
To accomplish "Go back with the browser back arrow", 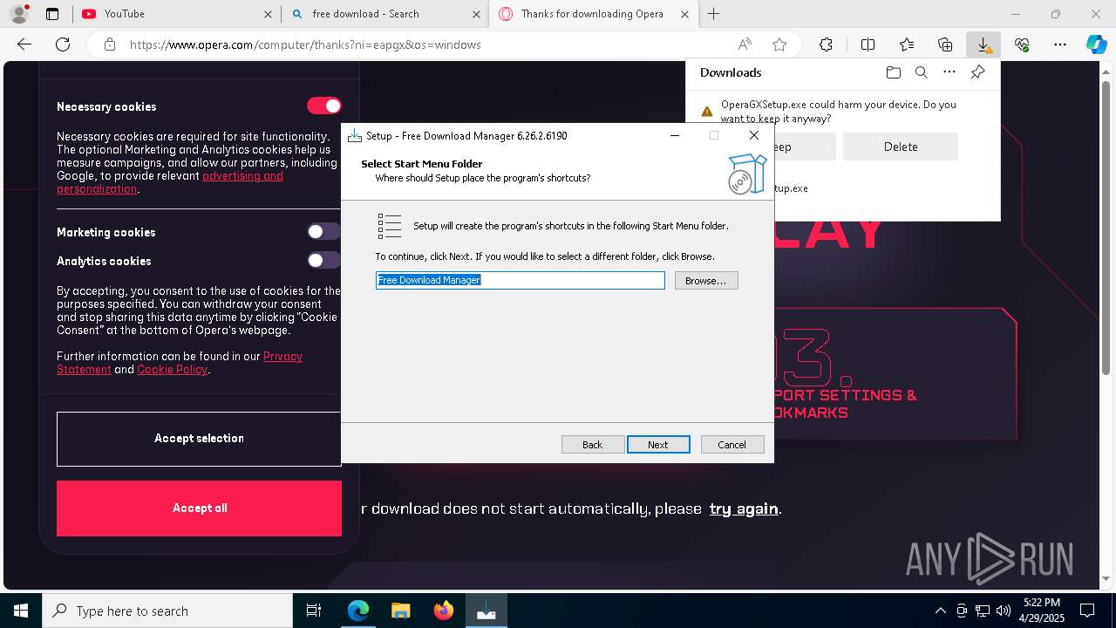I will tap(24, 44).
